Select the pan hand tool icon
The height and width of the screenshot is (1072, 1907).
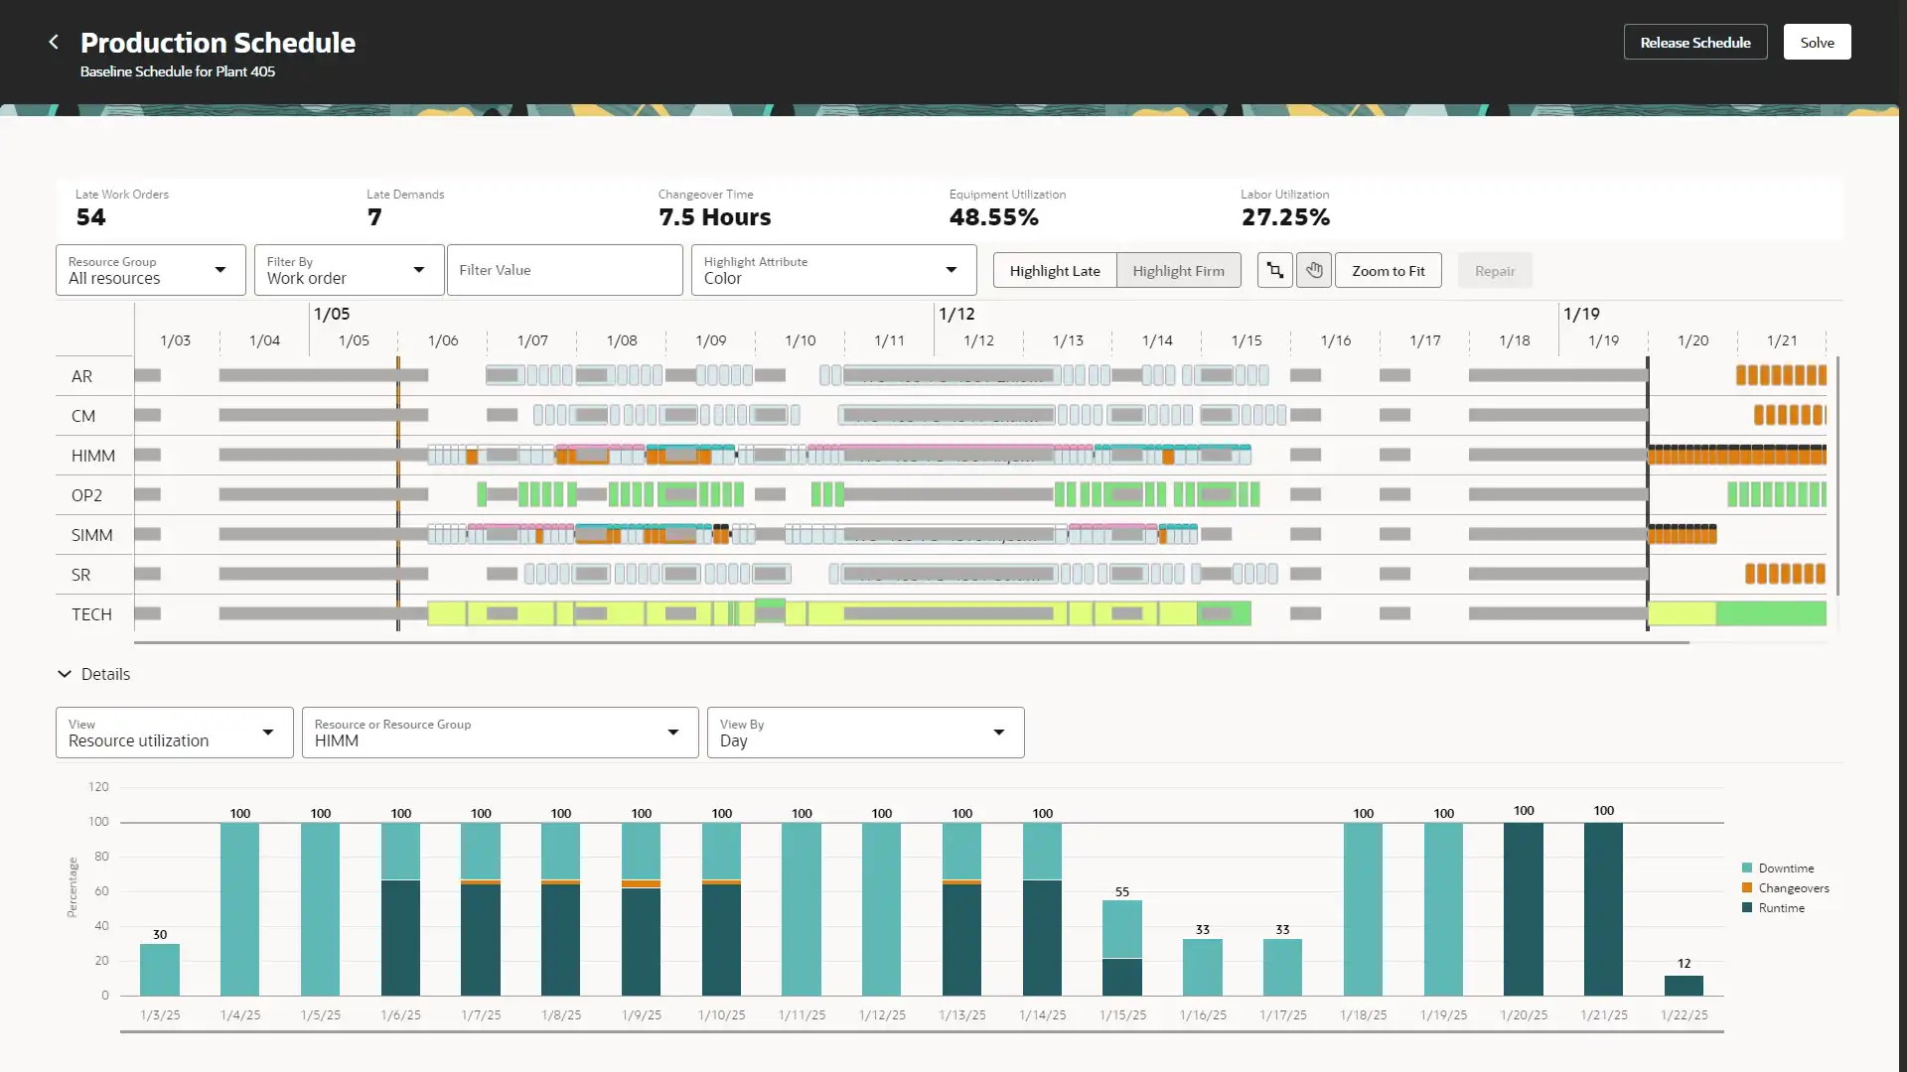tap(1314, 270)
